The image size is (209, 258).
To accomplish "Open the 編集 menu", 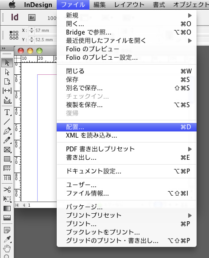I will [x=99, y=4].
